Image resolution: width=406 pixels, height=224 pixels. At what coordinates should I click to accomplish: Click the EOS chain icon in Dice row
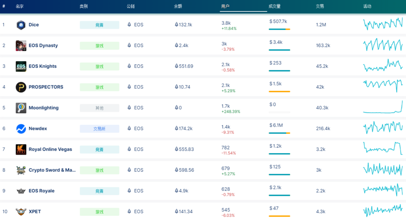(129, 24)
